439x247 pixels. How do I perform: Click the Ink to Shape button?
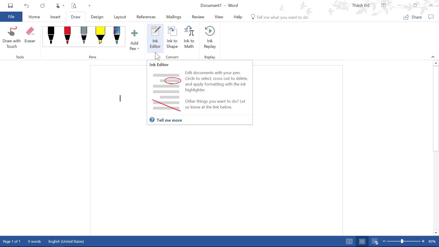[x=172, y=37]
